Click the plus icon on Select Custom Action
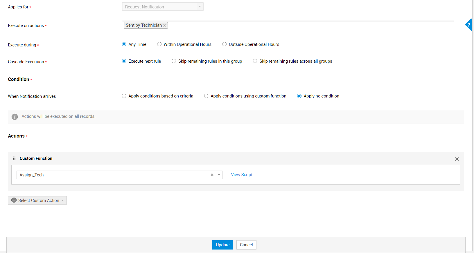The width and height of the screenshot is (474, 253). 14,200
